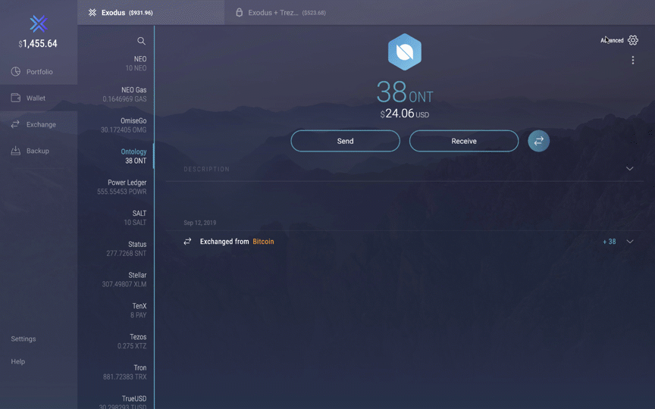Click the Exodus logo above the balance
This screenshot has width=655, height=409.
pos(39,23)
